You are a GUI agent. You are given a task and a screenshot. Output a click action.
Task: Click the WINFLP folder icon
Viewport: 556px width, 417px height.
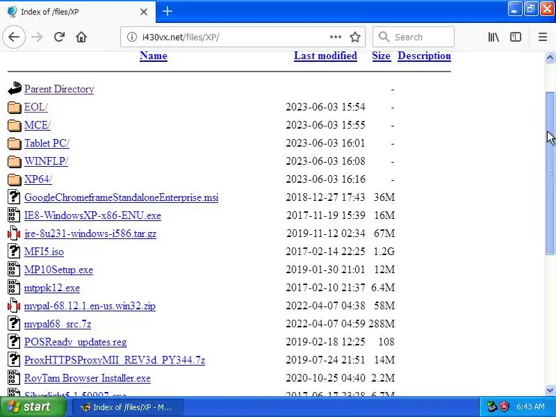(14, 161)
